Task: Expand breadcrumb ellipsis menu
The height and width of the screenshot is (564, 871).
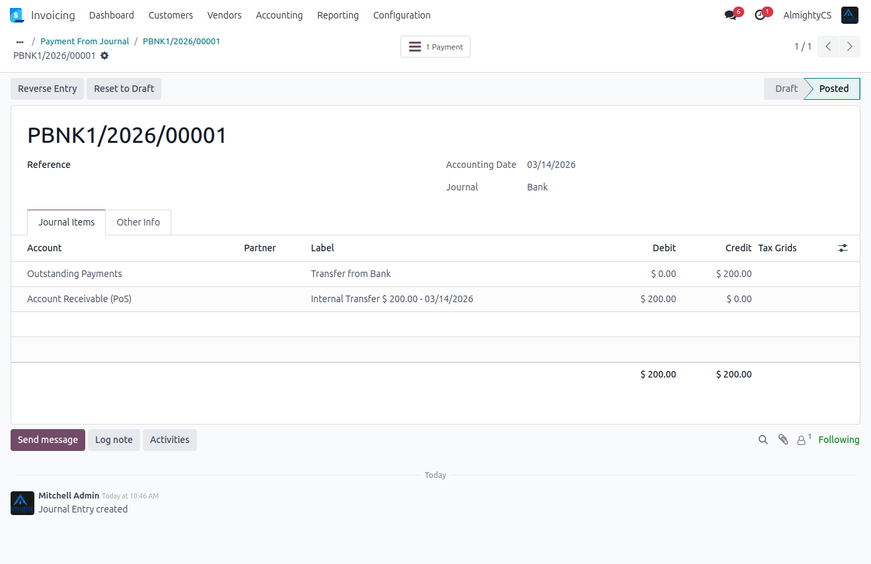Action: pos(20,42)
